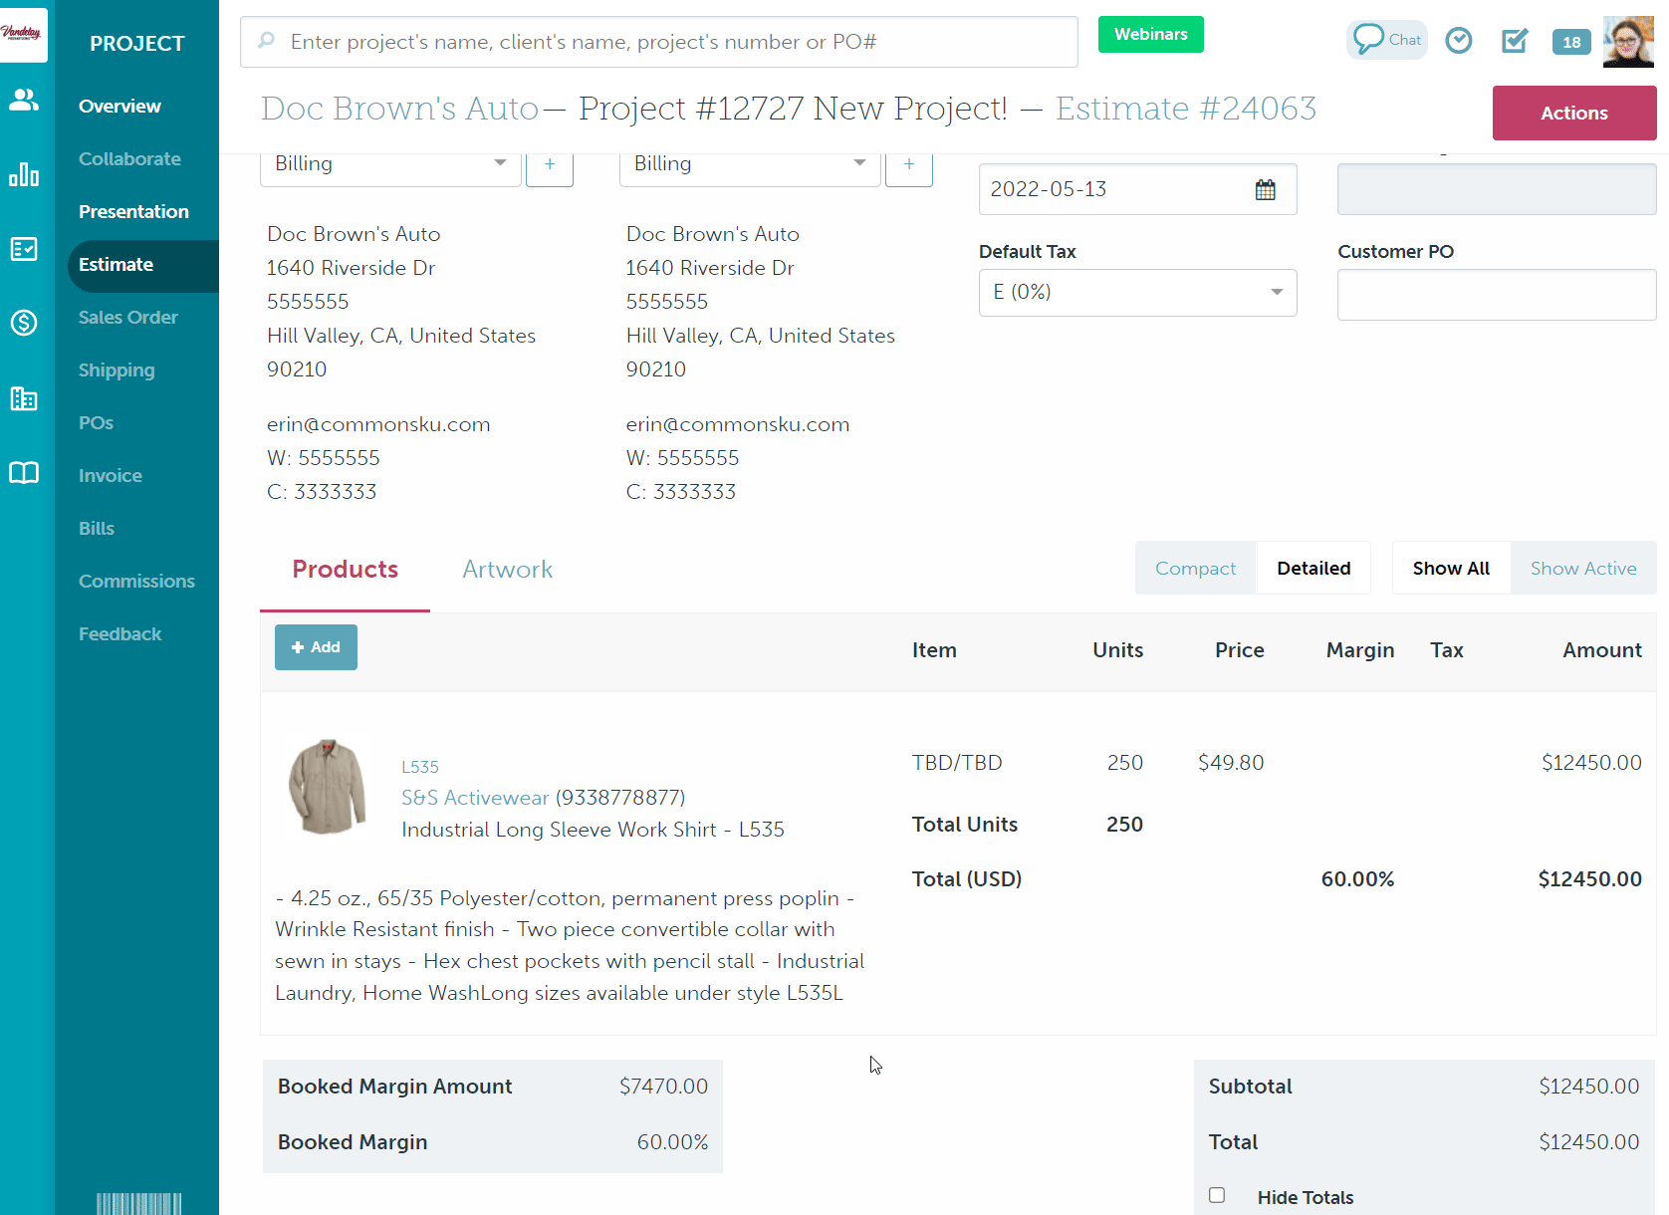Click the red Actions button
The image size is (1669, 1215).
1573,114
